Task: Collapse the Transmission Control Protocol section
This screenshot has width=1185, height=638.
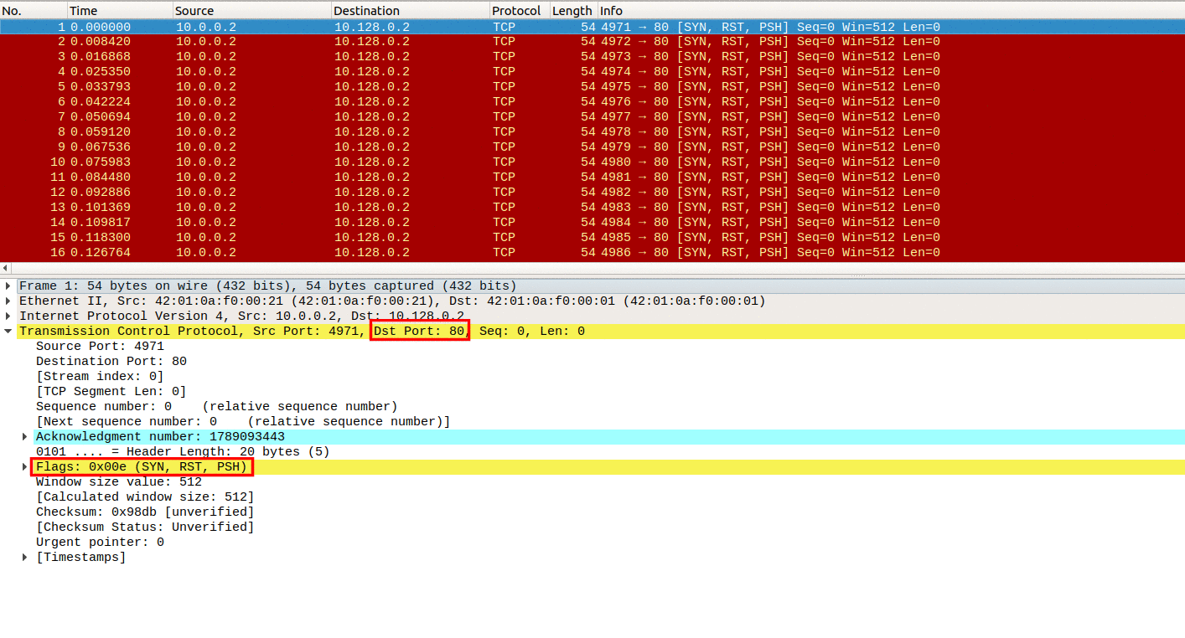Action: [x=8, y=332]
